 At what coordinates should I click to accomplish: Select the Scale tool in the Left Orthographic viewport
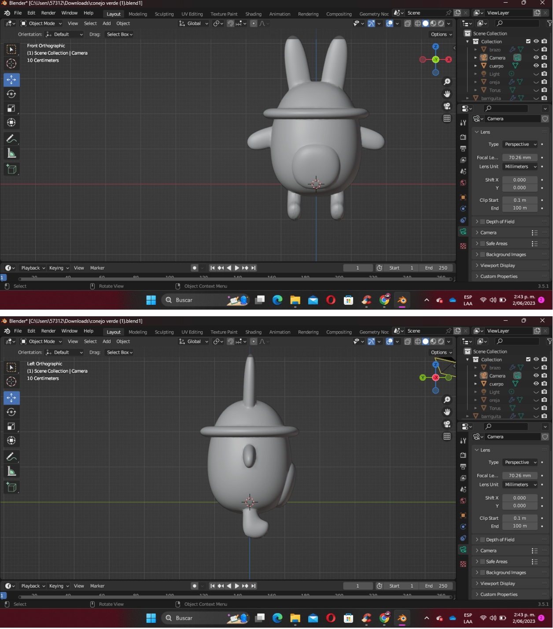click(x=11, y=426)
